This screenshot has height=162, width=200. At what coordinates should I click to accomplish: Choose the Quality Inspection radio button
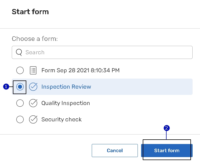click(x=20, y=103)
